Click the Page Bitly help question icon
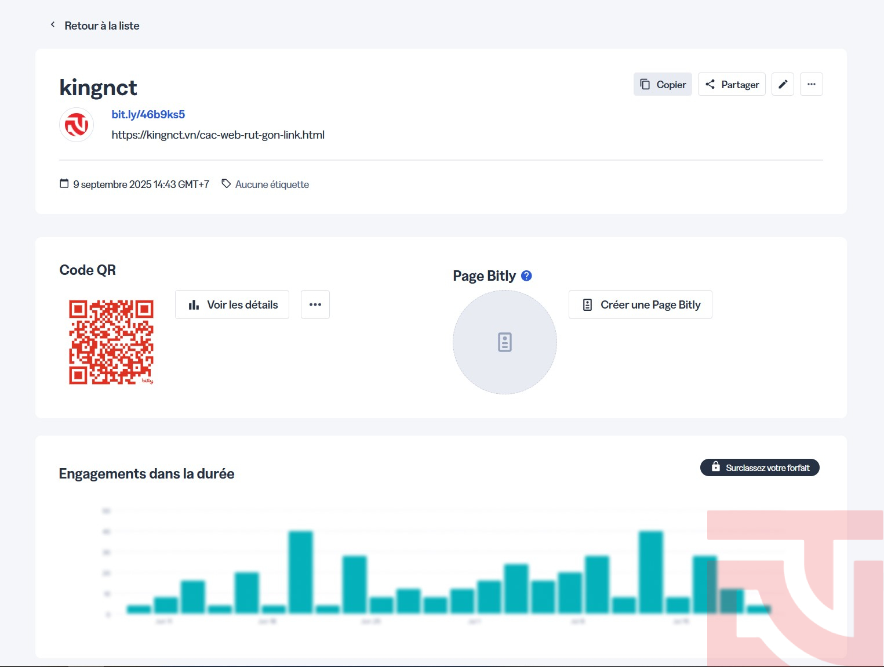Viewport: 884px width, 667px height. (526, 275)
